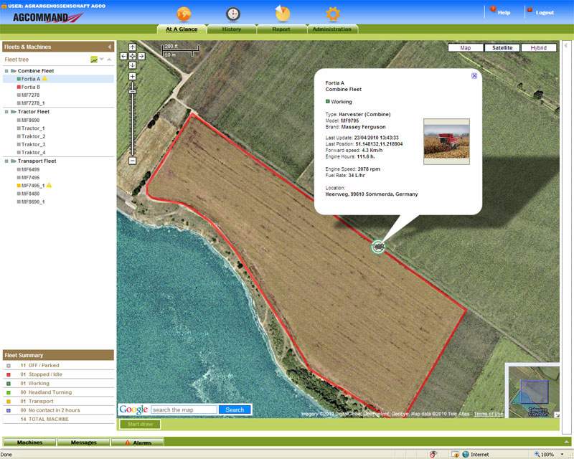Collapse the Fleets & Machines panel
Screen dimensions: 574x459
pyautogui.click(x=110, y=47)
